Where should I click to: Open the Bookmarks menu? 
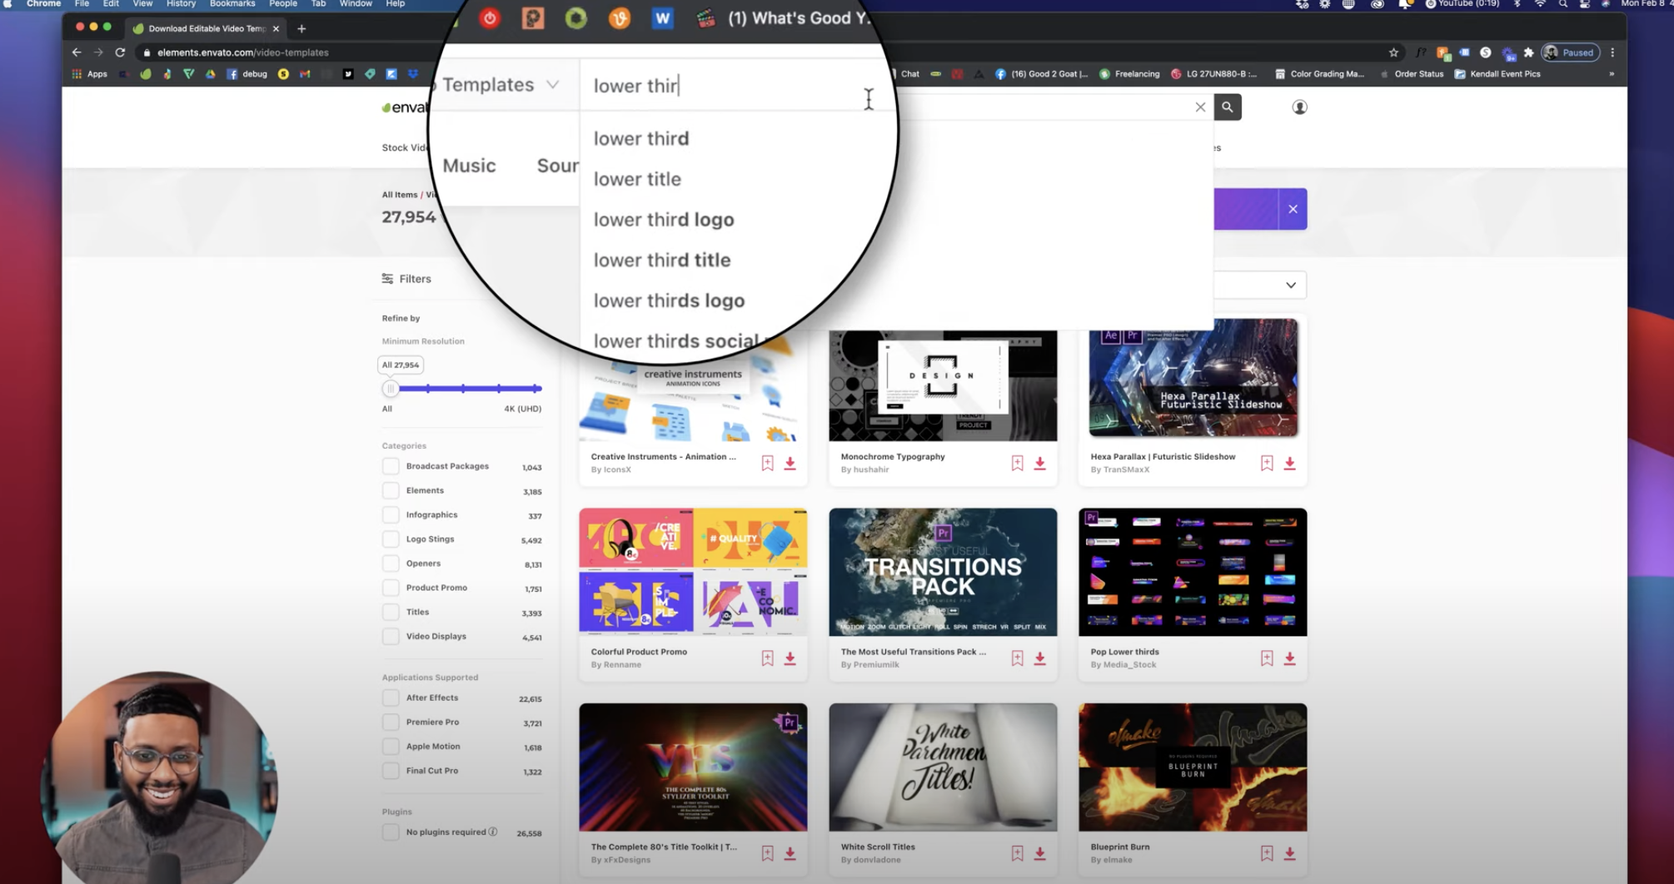232,4
